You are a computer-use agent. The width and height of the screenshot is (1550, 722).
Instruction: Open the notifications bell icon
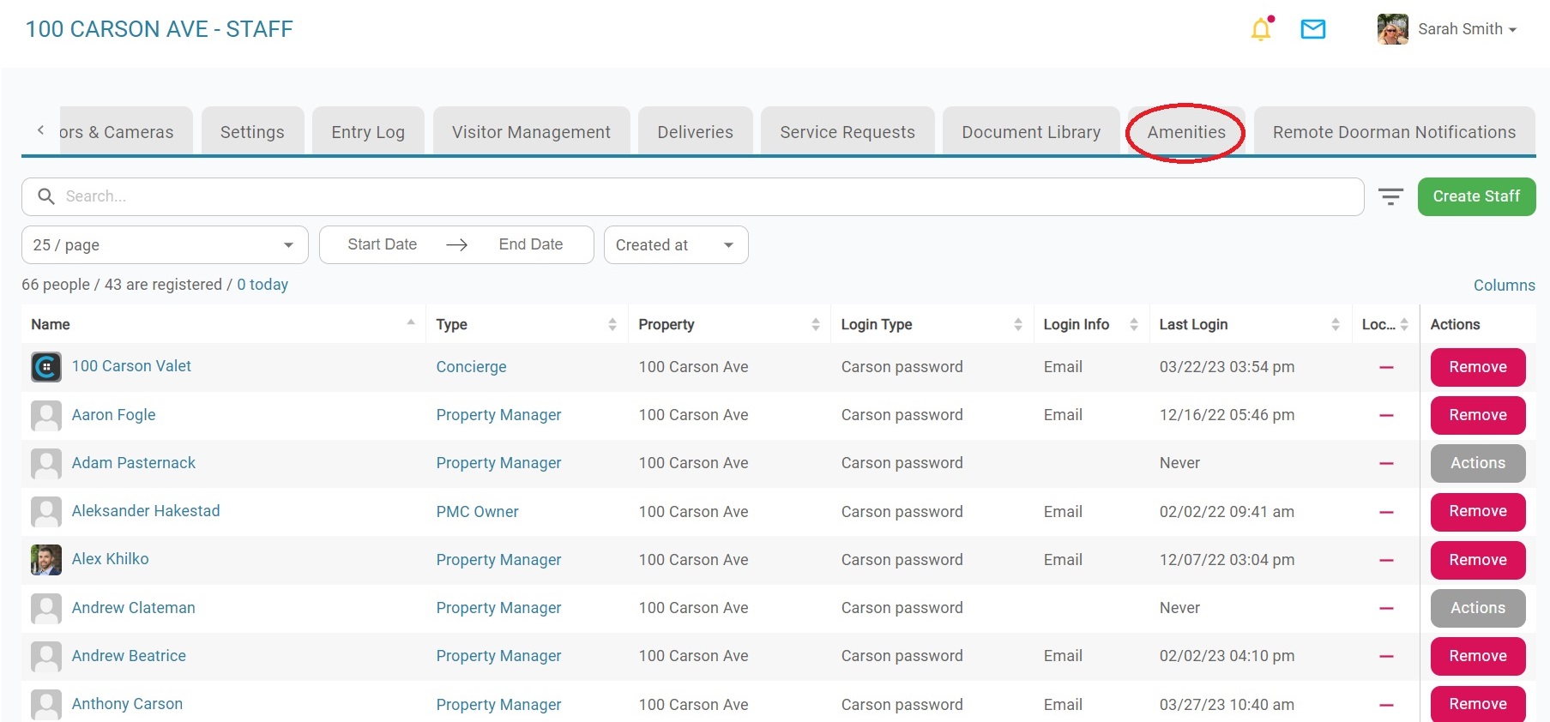click(1261, 30)
